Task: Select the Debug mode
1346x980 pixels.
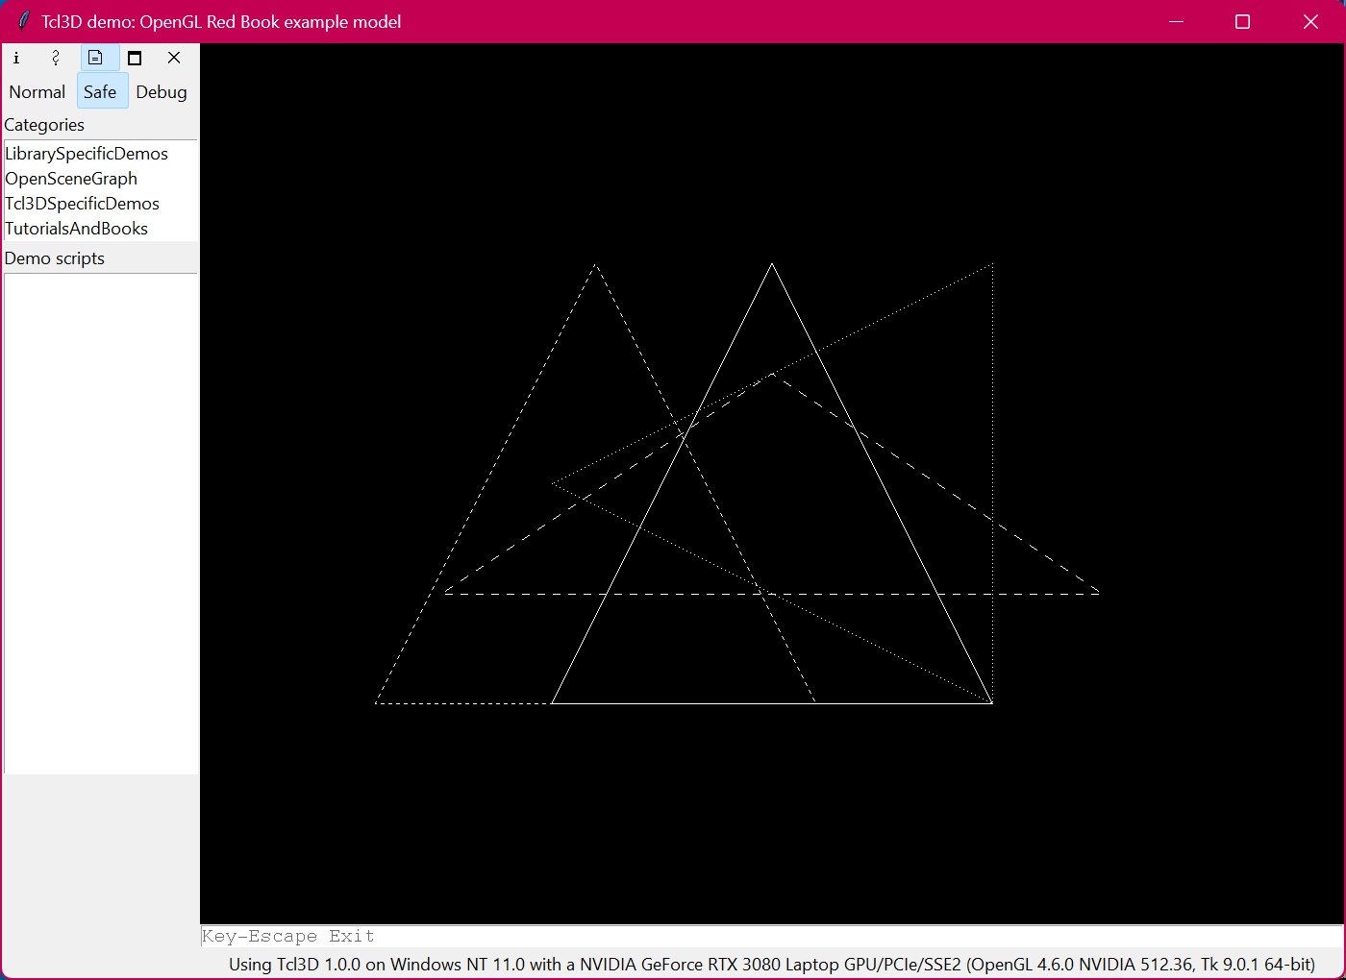Action: pyautogui.click(x=162, y=92)
